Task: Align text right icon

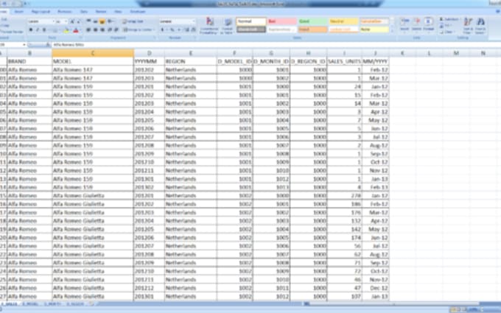Action: [102, 30]
